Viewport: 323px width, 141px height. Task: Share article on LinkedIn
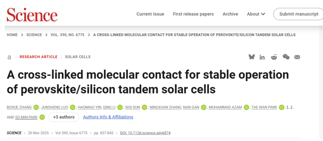click(262, 57)
